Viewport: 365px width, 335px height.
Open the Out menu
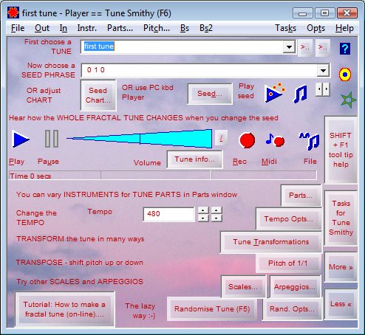[x=42, y=28]
